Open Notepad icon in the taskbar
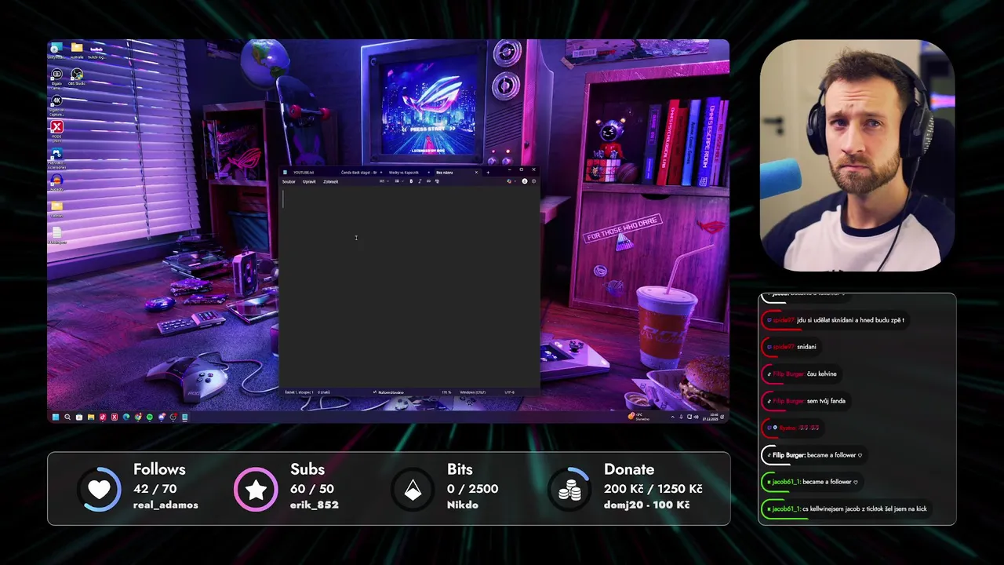Viewport: 1004px width, 565px height. pos(185,417)
